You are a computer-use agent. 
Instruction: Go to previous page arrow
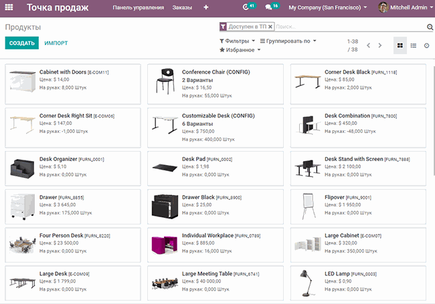(x=368, y=45)
